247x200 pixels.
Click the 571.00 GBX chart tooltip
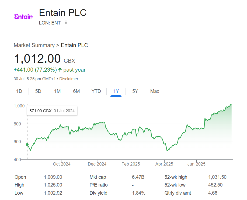click(52, 111)
